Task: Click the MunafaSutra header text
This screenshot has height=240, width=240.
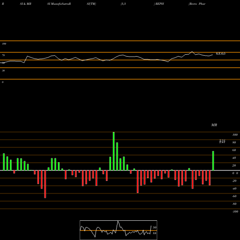Action: [59, 4]
